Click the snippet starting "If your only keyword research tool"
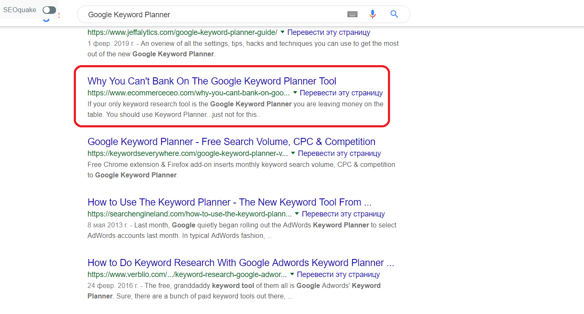584x314 pixels. (x=235, y=109)
